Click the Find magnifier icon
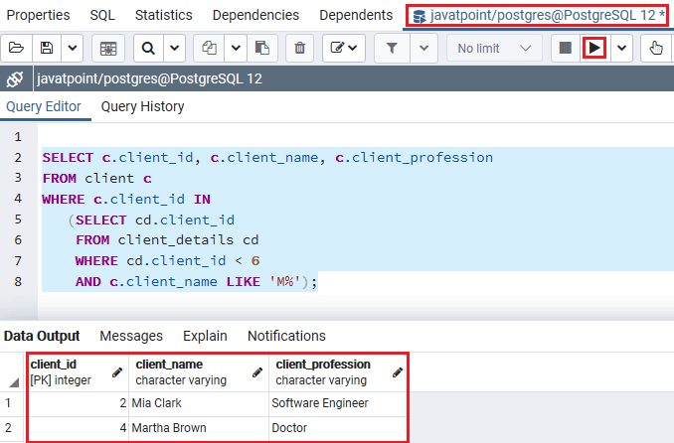The image size is (674, 443). coord(149,48)
